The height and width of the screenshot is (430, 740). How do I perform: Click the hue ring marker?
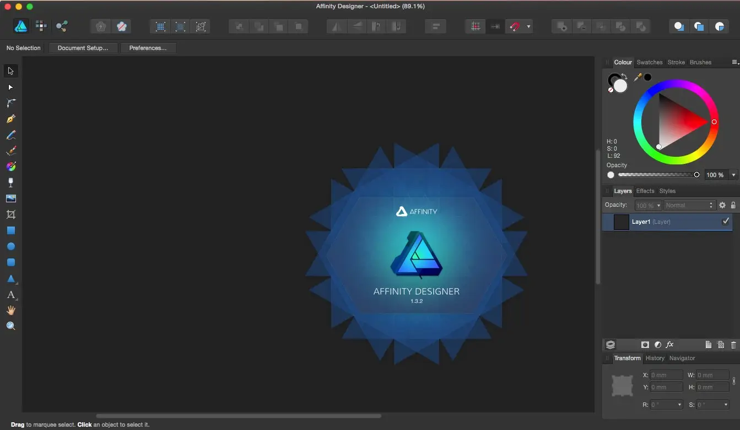714,122
